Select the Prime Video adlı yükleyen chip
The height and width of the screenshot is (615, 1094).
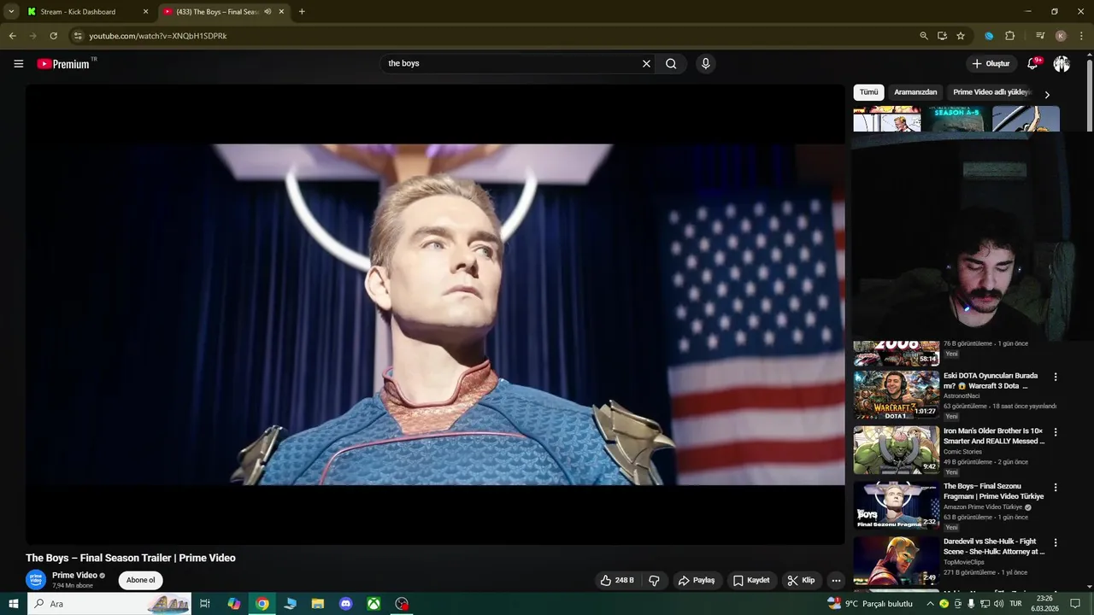(992, 92)
